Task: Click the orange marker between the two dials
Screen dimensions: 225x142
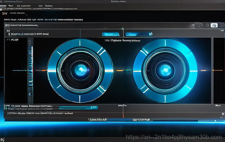Action: point(120,70)
